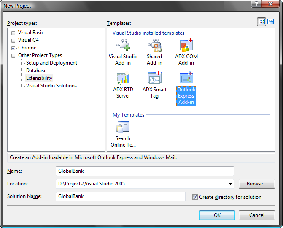Select Visual C# in project types
283x228 pixels.
point(28,40)
